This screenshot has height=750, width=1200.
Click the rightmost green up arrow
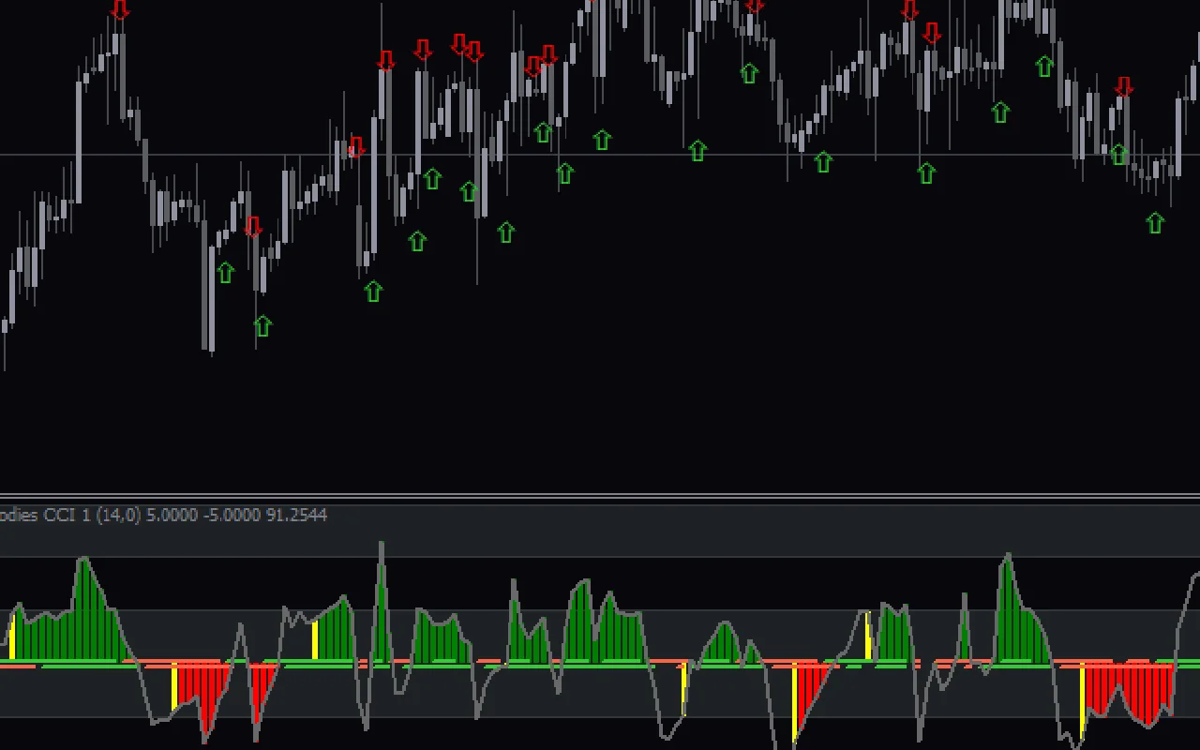(x=1155, y=223)
